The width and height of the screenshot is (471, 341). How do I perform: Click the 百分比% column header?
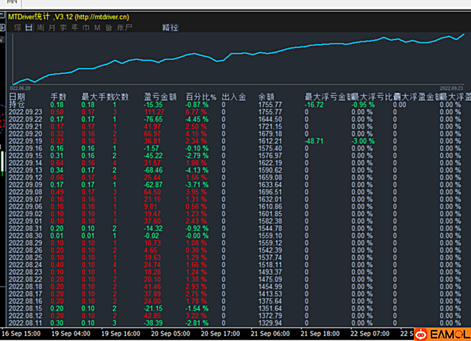point(201,97)
